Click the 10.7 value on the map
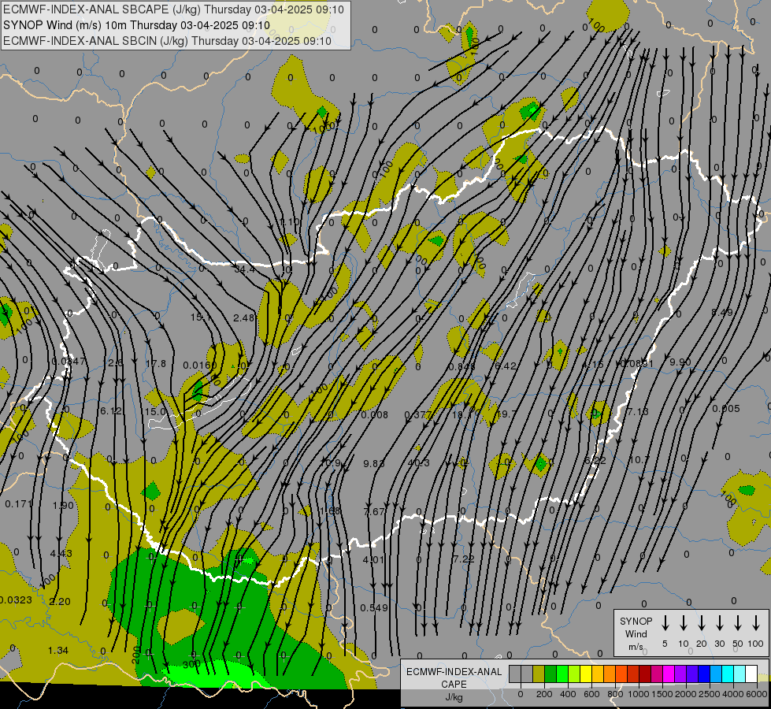The height and width of the screenshot is (709, 771). pyautogui.click(x=639, y=459)
